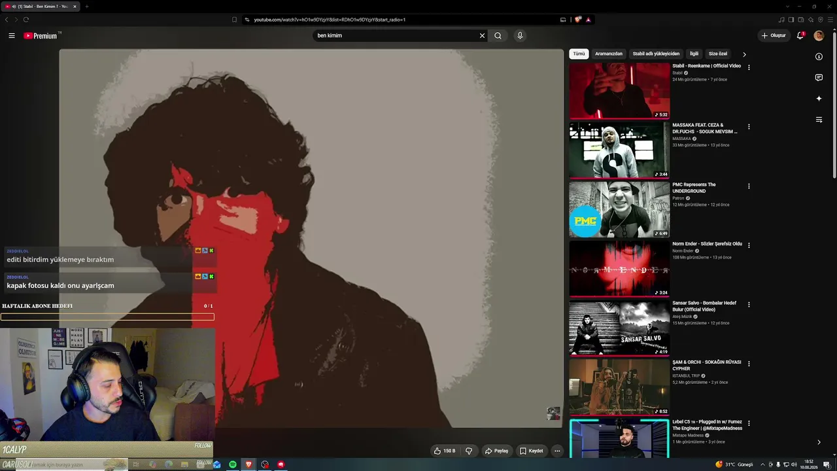Reload the page in the browser
Screen dimensions: 837x471
(x=26, y=20)
